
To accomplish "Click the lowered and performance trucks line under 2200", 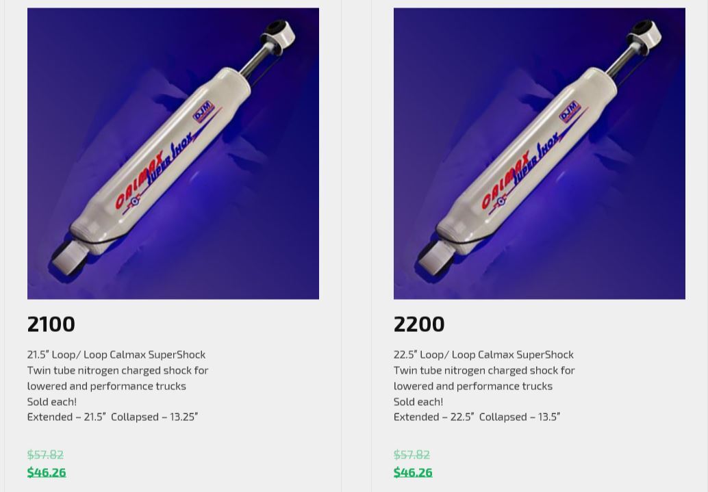I will click(473, 386).
